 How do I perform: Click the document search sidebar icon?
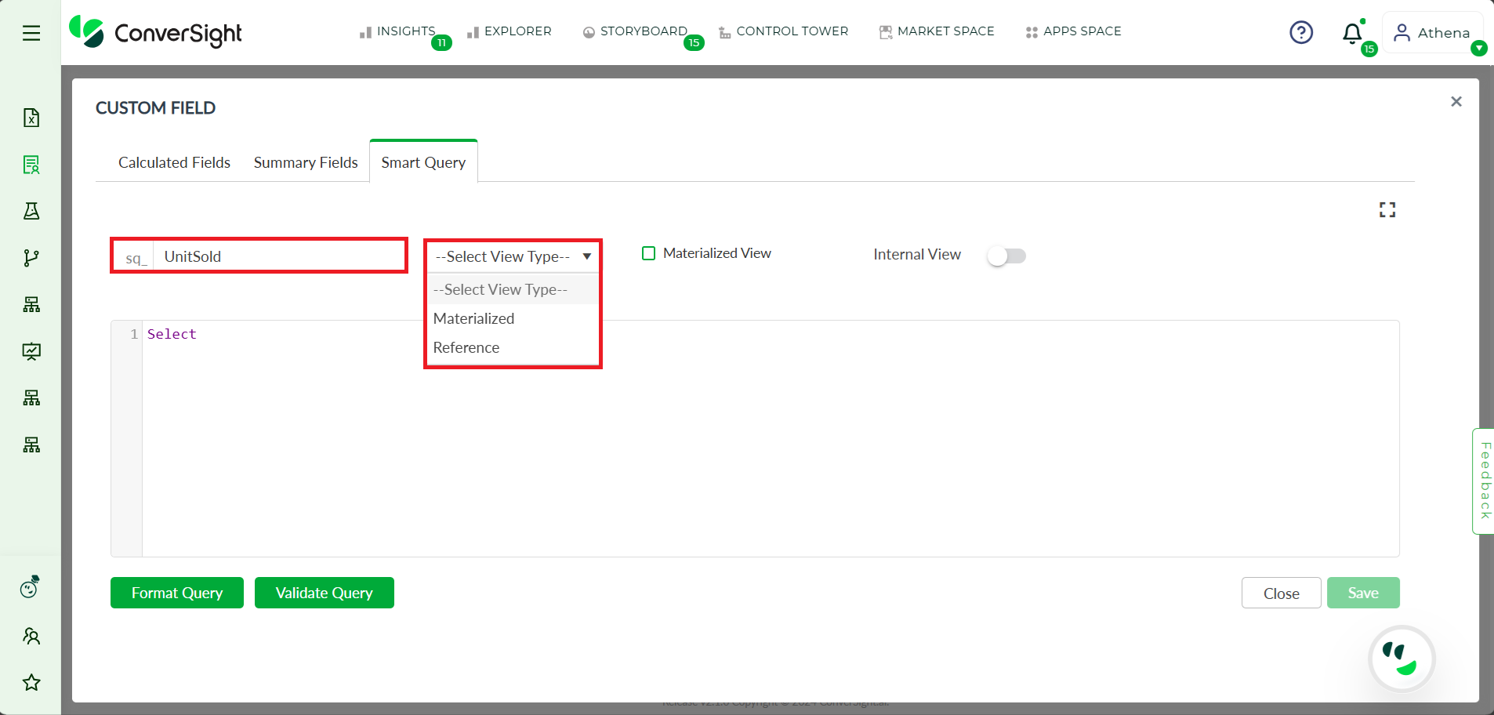click(31, 165)
